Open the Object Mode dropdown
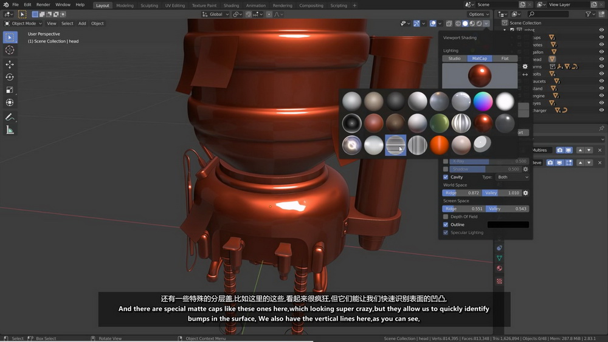This screenshot has width=608, height=342. tap(23, 24)
